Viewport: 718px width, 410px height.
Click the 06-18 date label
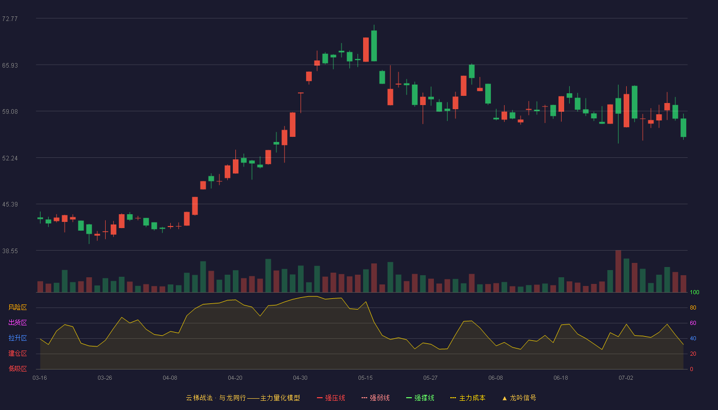tap(561, 378)
